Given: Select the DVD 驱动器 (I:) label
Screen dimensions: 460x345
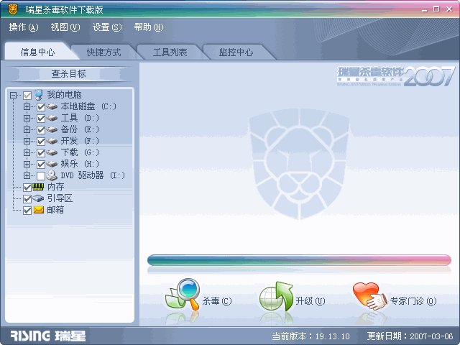Looking at the screenshot, I should pos(93,175).
